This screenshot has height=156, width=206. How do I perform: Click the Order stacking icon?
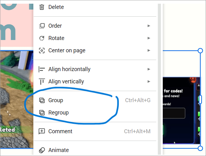tap(42, 26)
